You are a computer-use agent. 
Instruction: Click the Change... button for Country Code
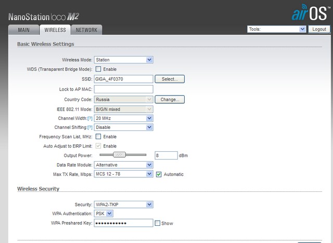(170, 99)
